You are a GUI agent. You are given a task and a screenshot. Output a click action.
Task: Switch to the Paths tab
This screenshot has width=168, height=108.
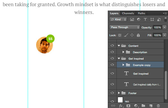(141, 13)
